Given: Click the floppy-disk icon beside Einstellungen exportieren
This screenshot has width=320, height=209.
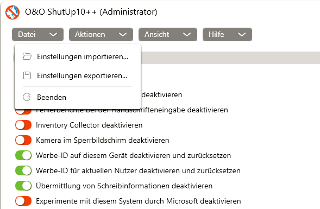Looking at the screenshot, I should click(27, 75).
